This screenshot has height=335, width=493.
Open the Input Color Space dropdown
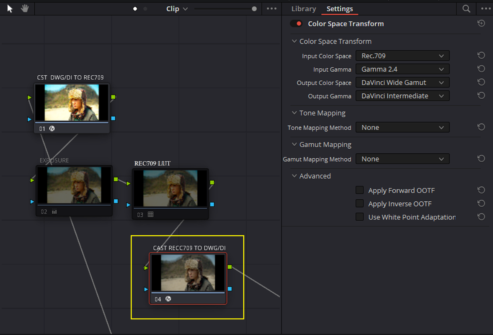tap(403, 56)
